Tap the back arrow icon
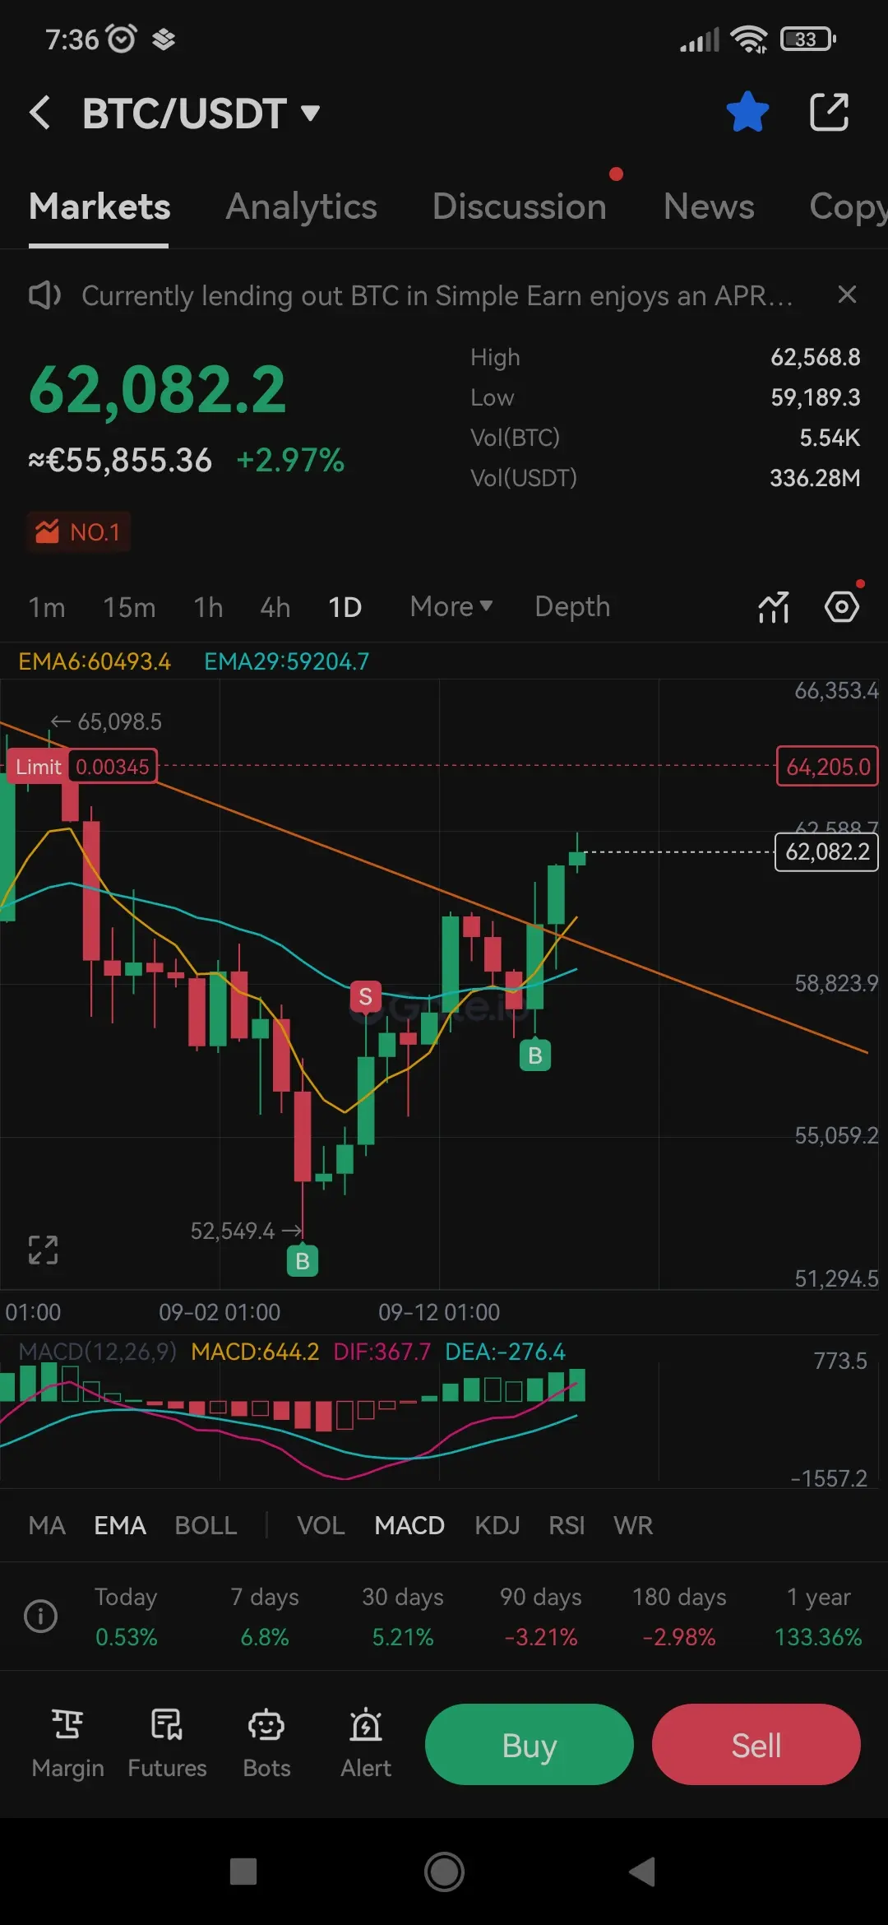This screenshot has width=888, height=1925. 39,113
